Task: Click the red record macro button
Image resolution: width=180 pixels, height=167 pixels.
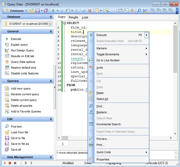Action: 10,163
